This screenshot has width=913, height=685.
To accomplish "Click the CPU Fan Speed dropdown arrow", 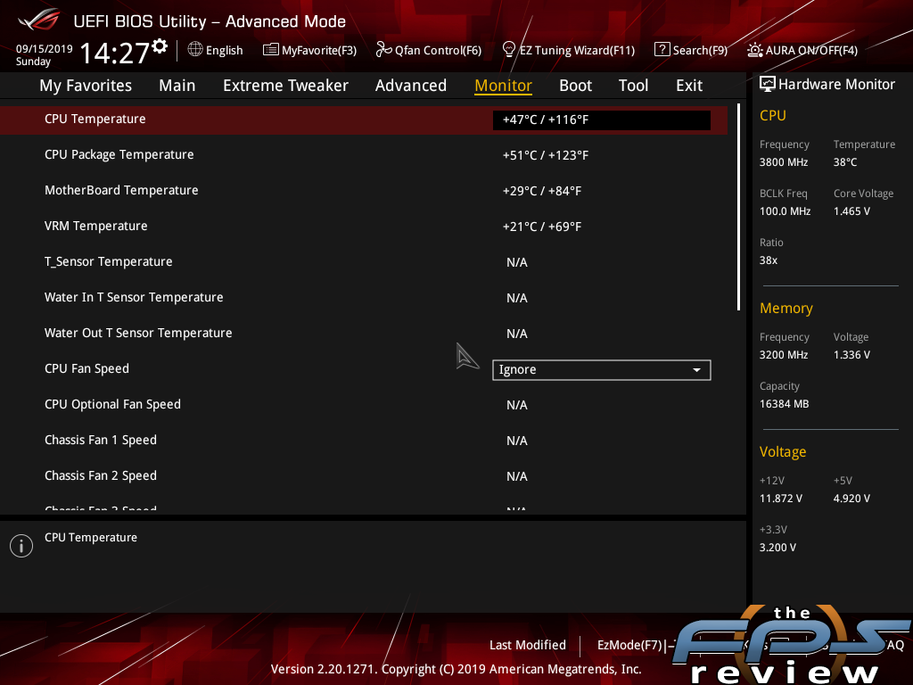I will [x=696, y=370].
